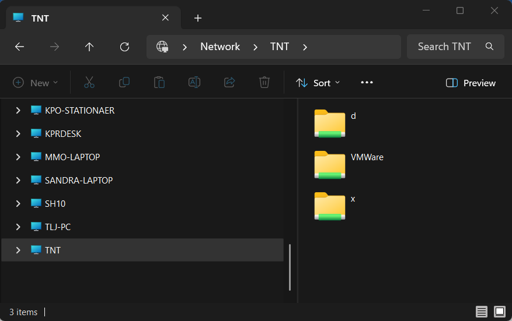Image resolution: width=512 pixels, height=321 pixels.
Task: Click the search magnifier icon
Action: [x=489, y=47]
